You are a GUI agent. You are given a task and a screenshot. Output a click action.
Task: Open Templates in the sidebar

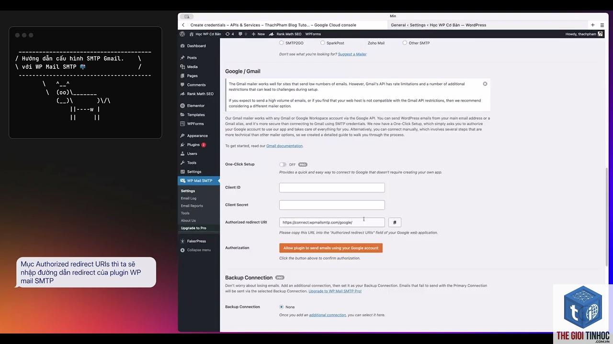click(x=196, y=115)
